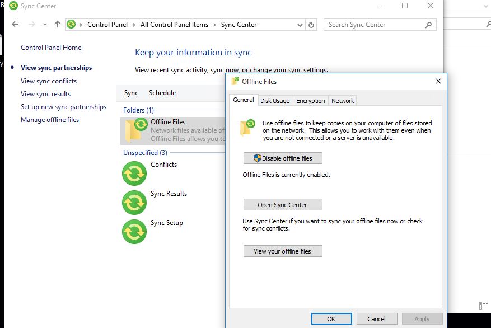Select the Offline Files partnership title

click(x=168, y=122)
